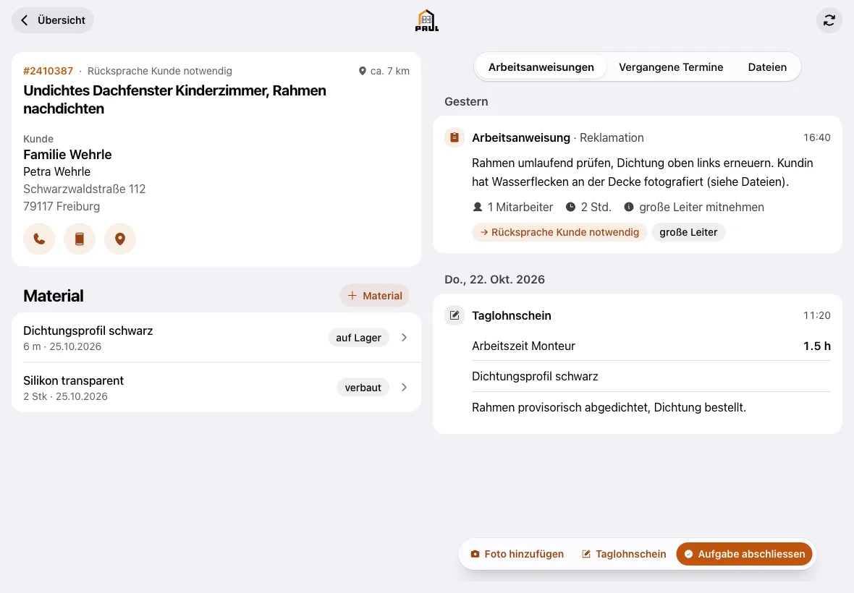854x593 pixels.
Task: Switch to the Vergangene Termine tab
Action: coord(671,67)
